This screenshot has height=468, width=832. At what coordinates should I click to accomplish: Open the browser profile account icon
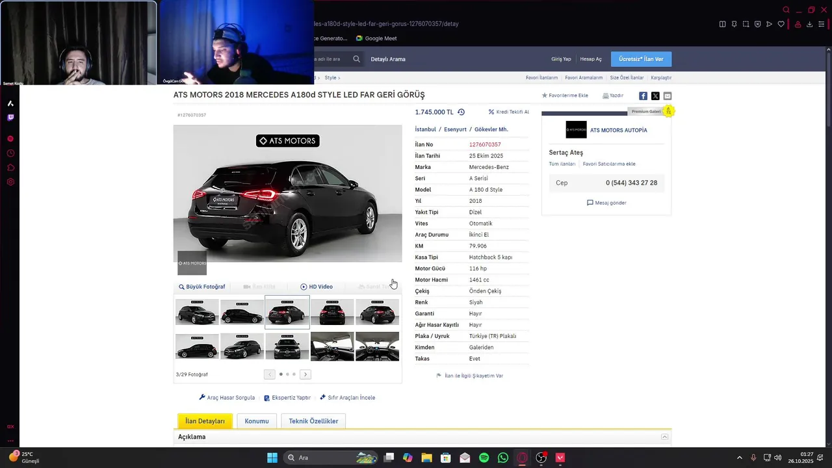click(x=798, y=24)
